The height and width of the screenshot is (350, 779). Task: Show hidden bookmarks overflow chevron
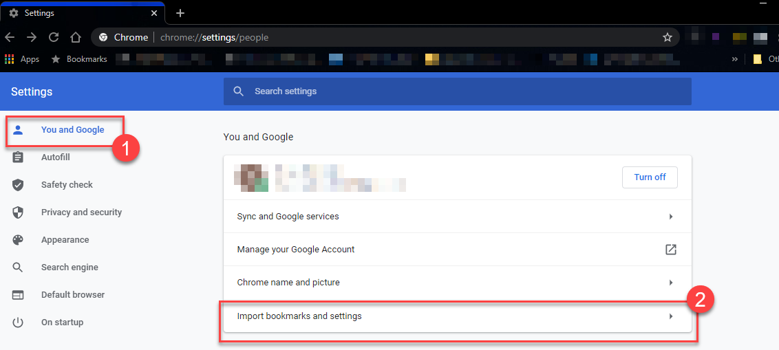tap(735, 59)
